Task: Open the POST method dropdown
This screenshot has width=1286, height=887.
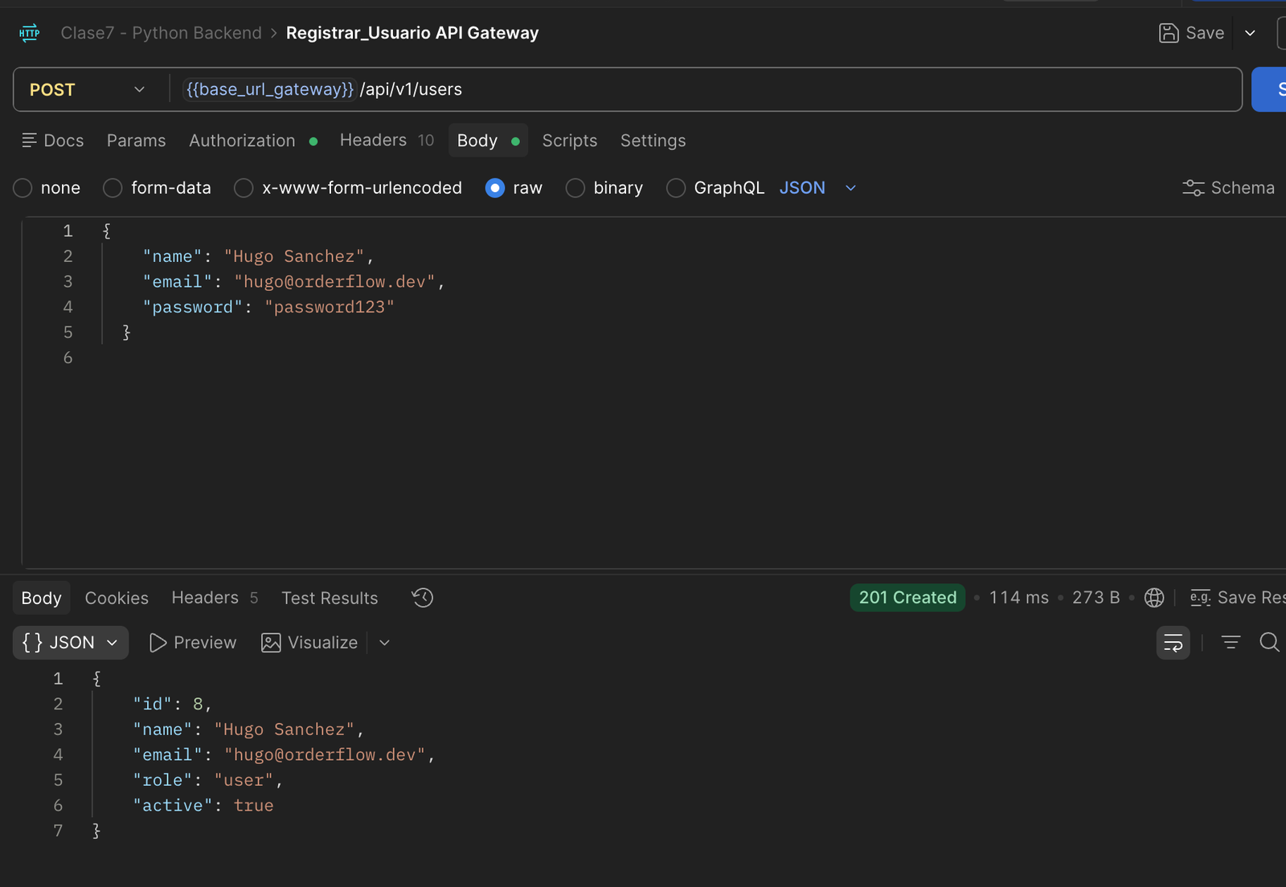Action: tap(88, 90)
